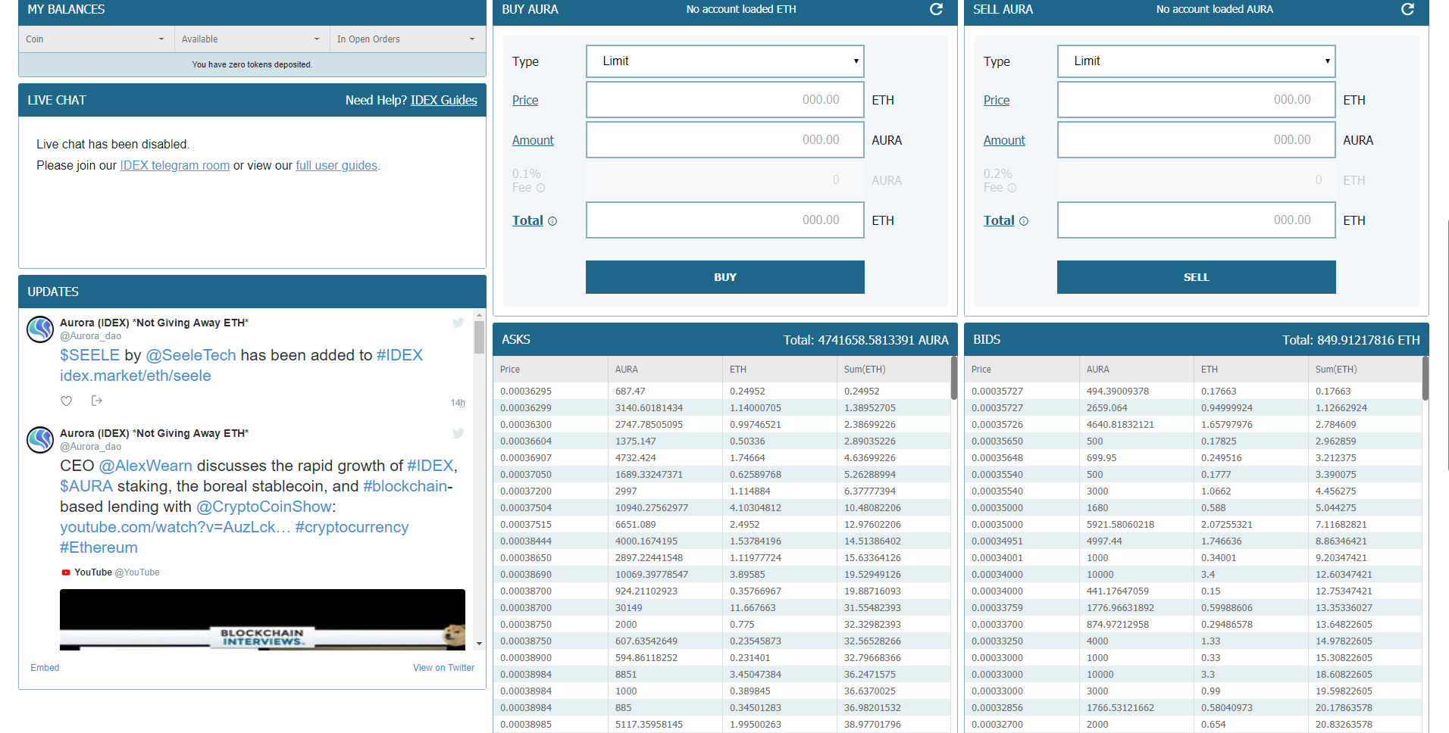Click the Amount label in BUY AURA

[533, 140]
